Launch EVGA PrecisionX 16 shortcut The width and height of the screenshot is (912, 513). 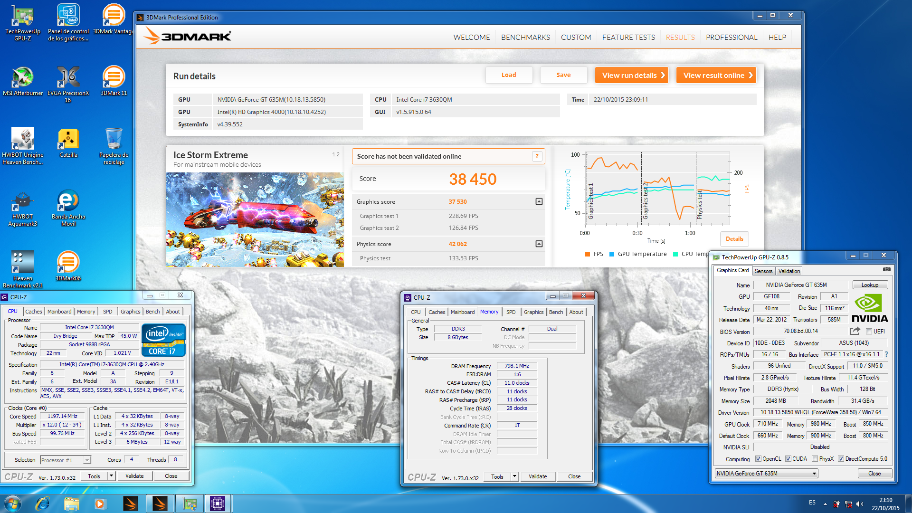tap(68, 84)
